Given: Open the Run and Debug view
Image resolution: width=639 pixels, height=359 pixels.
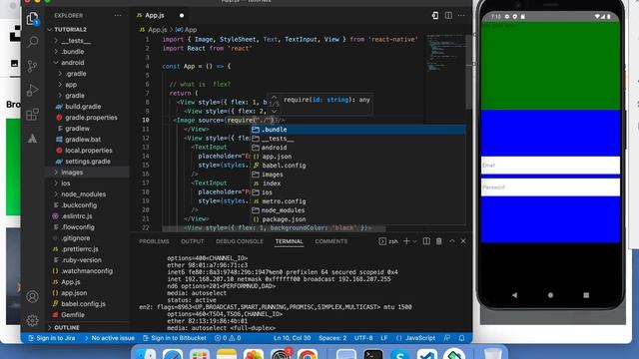Looking at the screenshot, I should (33, 90).
